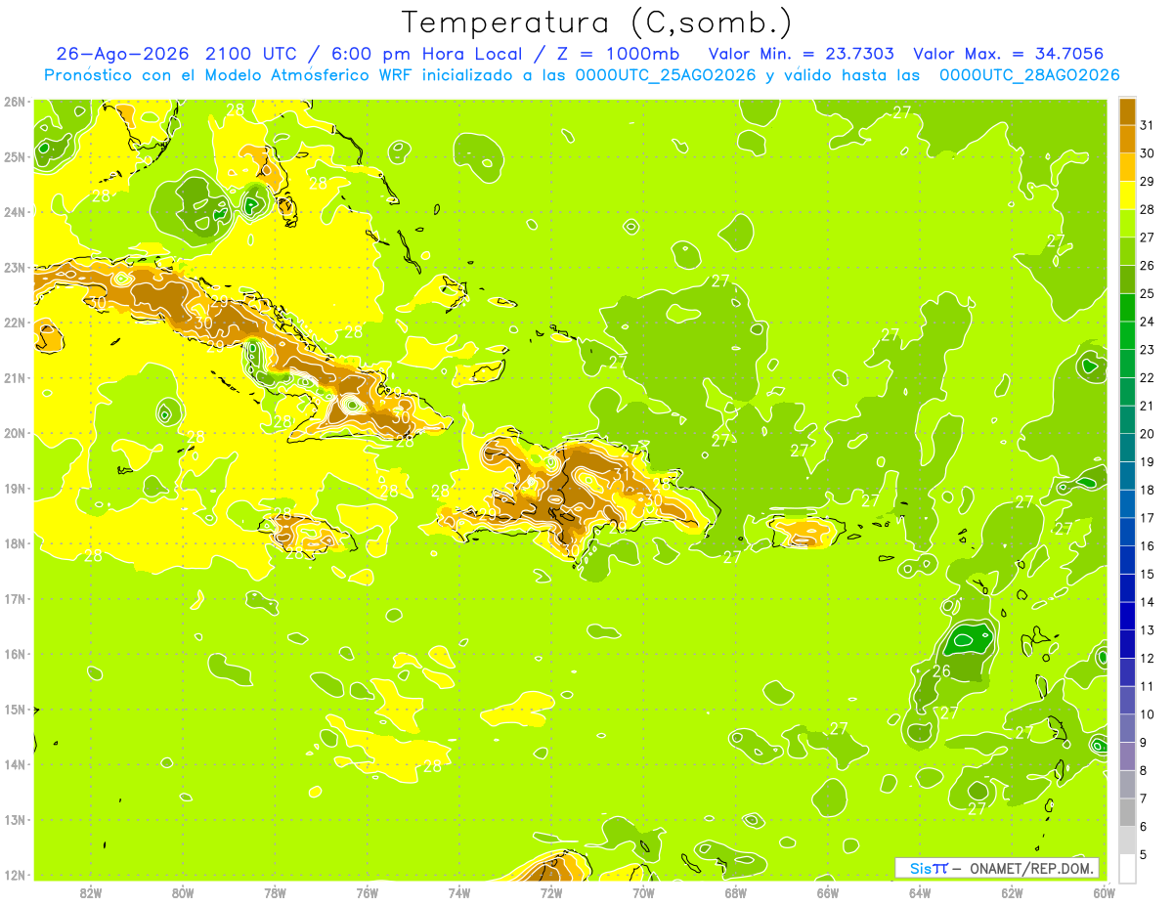Click the "76W" longitude label

tap(367, 892)
